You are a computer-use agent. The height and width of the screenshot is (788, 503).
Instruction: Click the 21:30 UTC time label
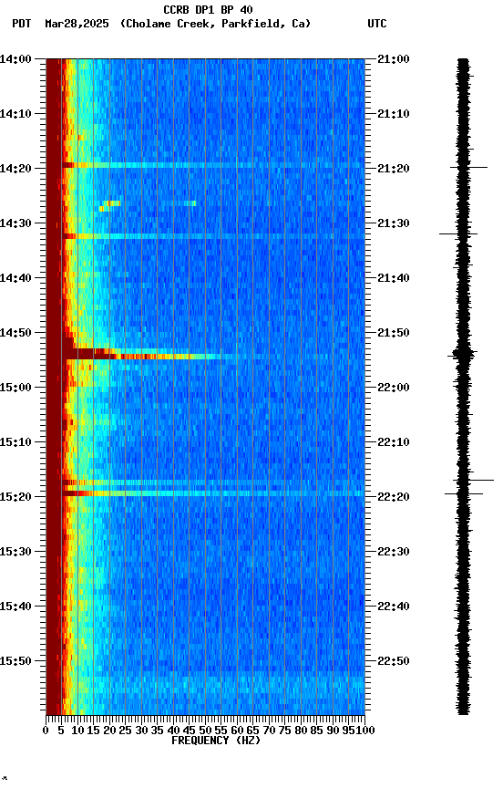[394, 223]
